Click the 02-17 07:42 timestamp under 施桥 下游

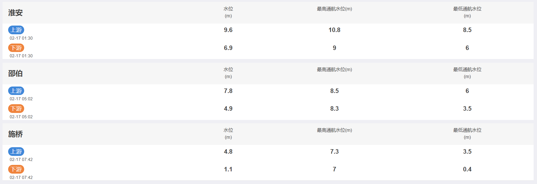tap(21, 178)
